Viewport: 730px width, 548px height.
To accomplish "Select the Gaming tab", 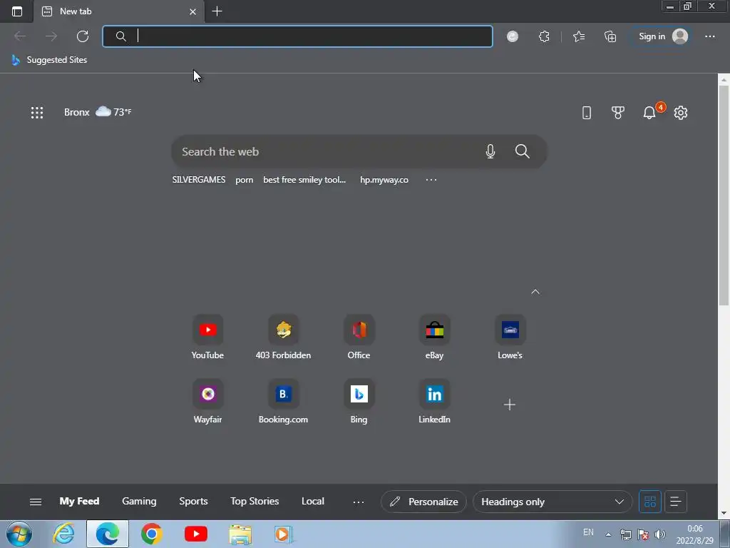I will pyautogui.click(x=139, y=502).
